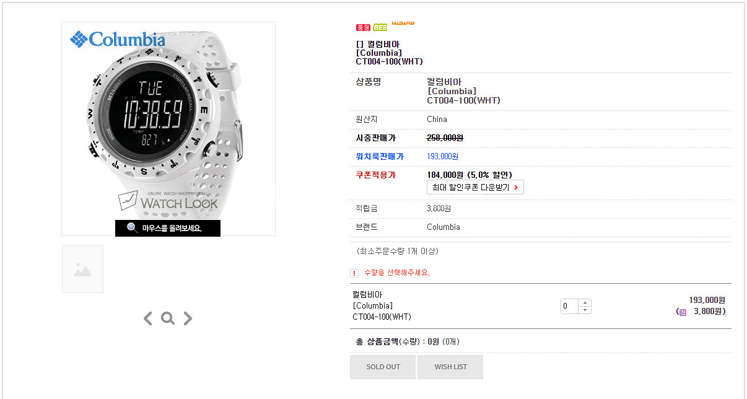Viewport: 747px width, 399px height.
Task: Select the placeholder image thumbnail
Action: (x=82, y=269)
